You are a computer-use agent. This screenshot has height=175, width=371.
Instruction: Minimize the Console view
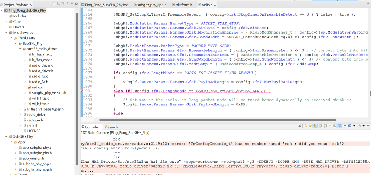[x=368, y=125]
